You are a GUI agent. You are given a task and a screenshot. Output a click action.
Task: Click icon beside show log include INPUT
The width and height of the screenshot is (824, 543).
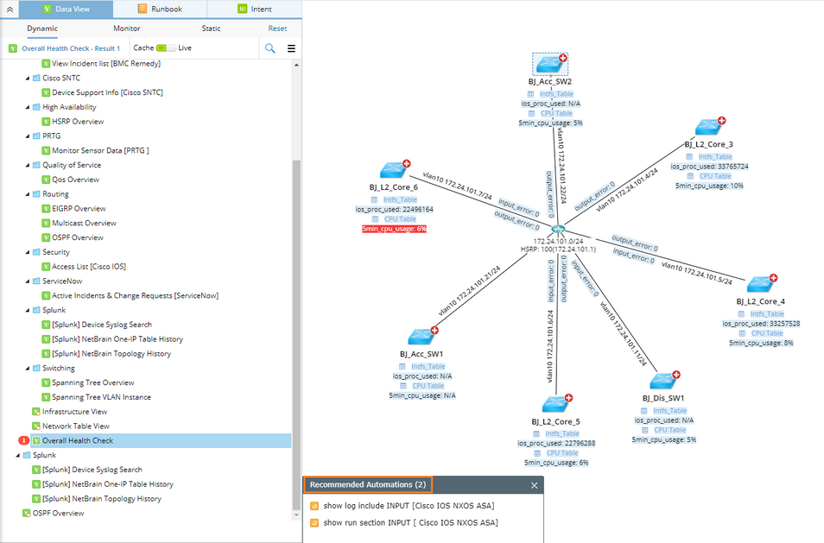pyautogui.click(x=314, y=506)
